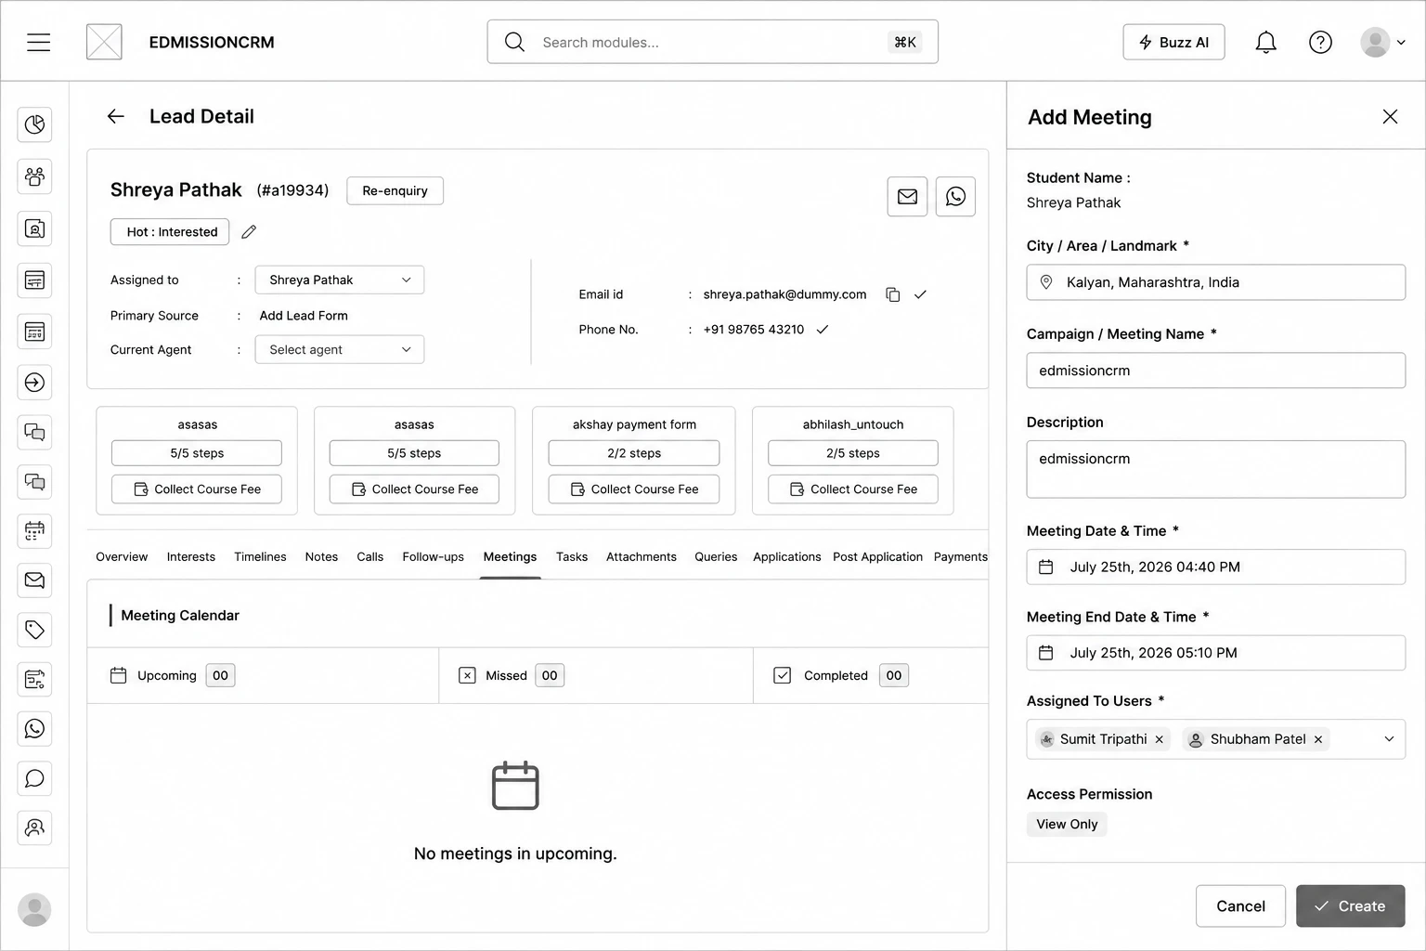
Task: Open the help question mark icon
Action: pos(1320,42)
